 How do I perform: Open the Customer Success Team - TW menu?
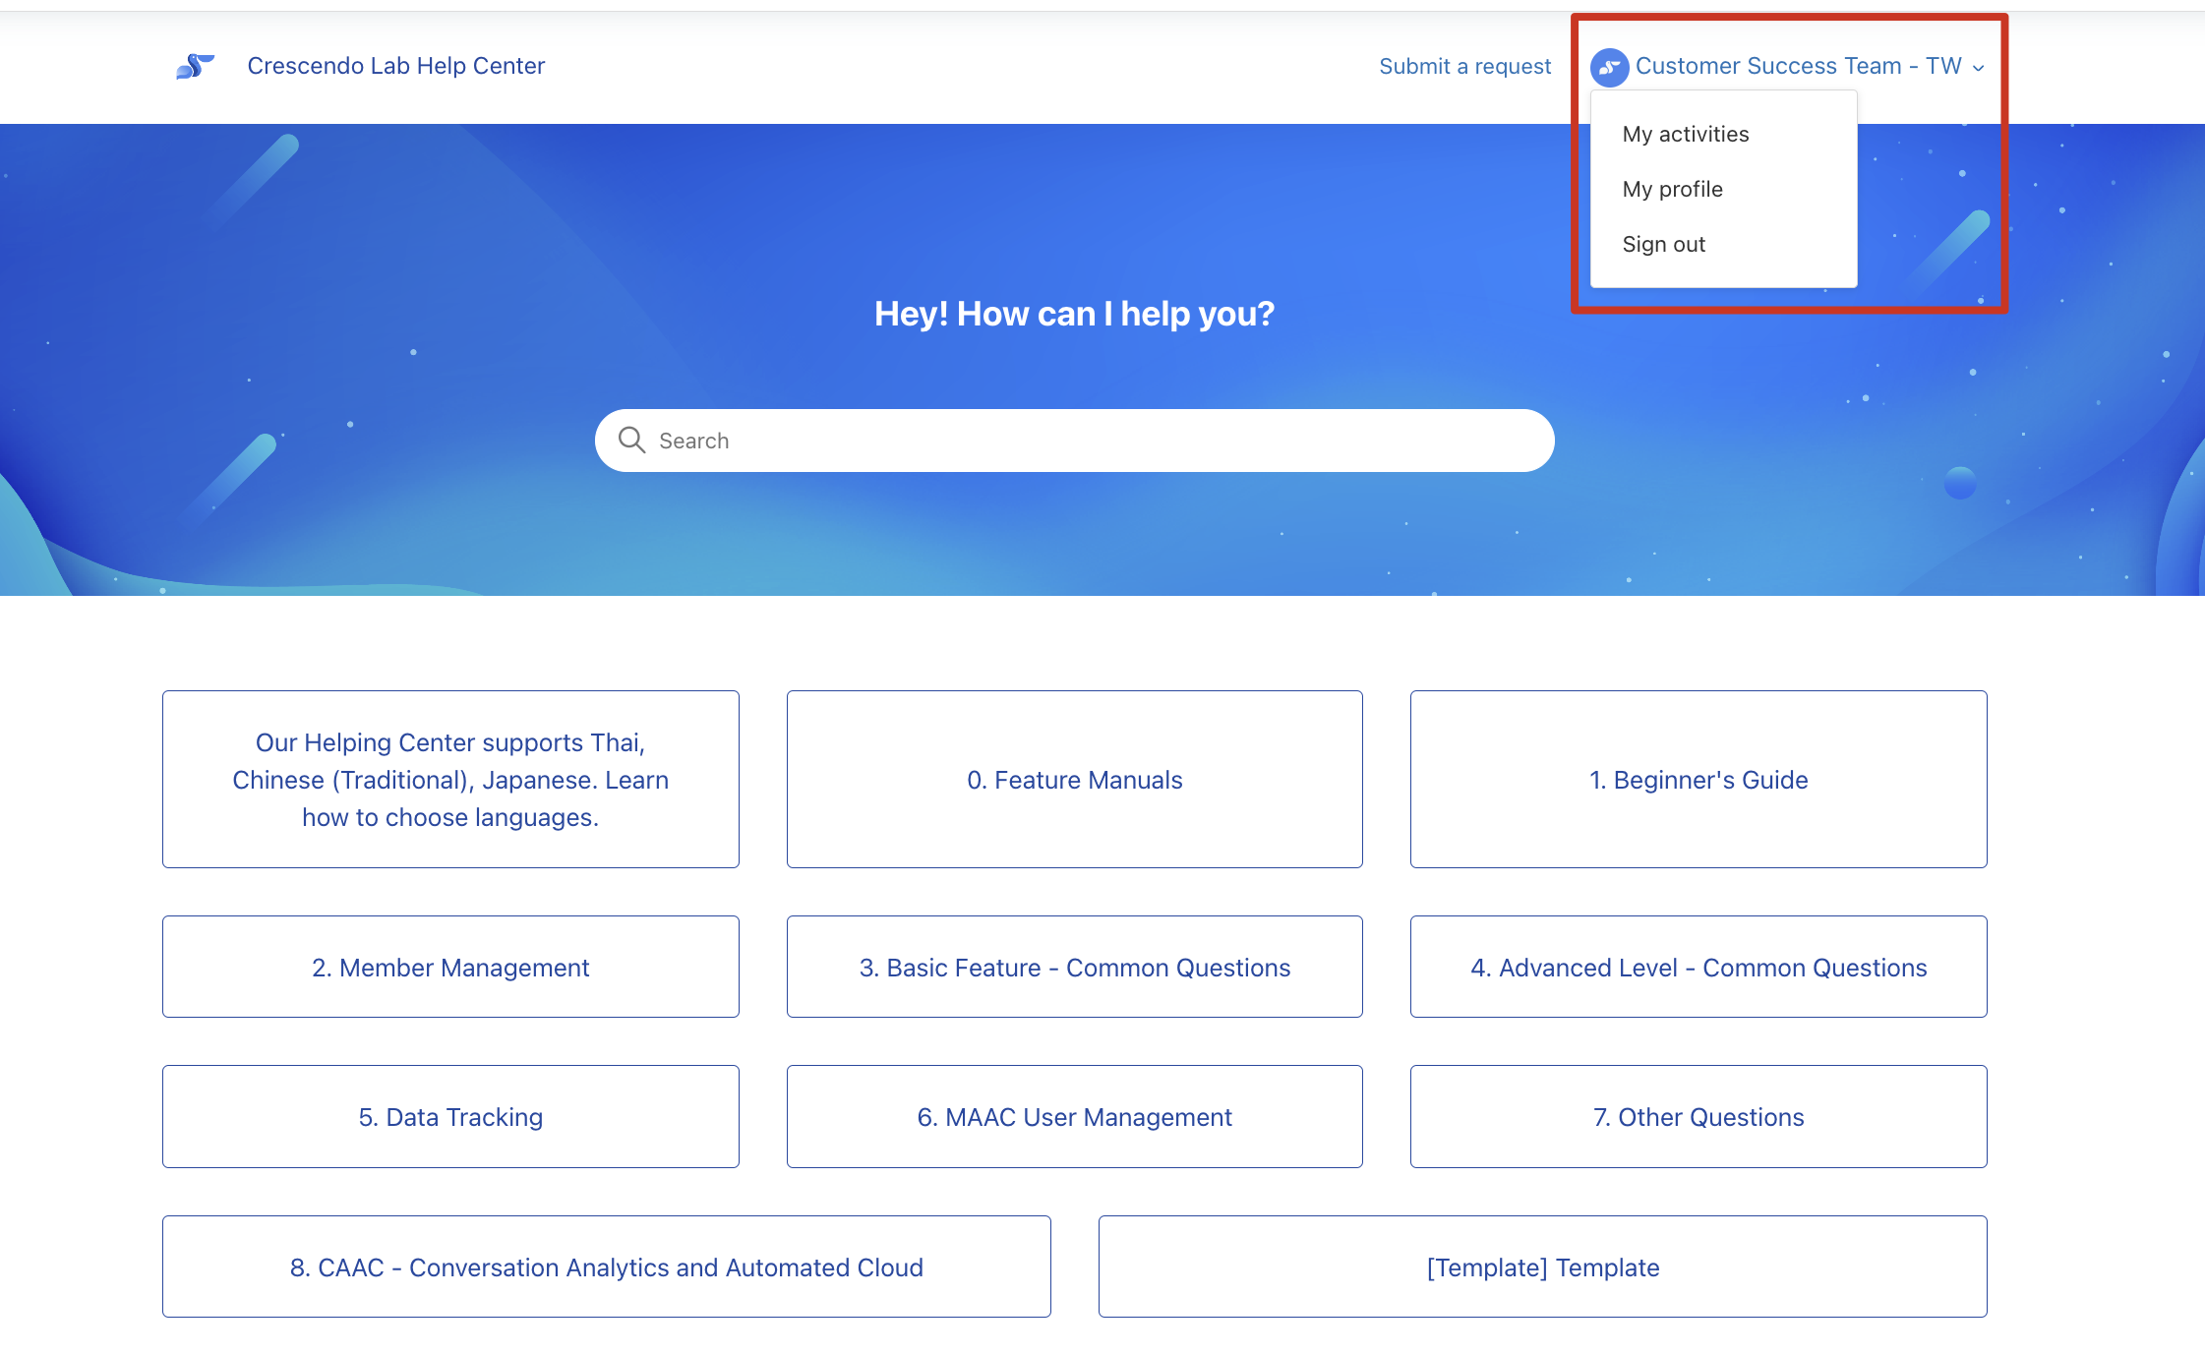pos(1798,66)
